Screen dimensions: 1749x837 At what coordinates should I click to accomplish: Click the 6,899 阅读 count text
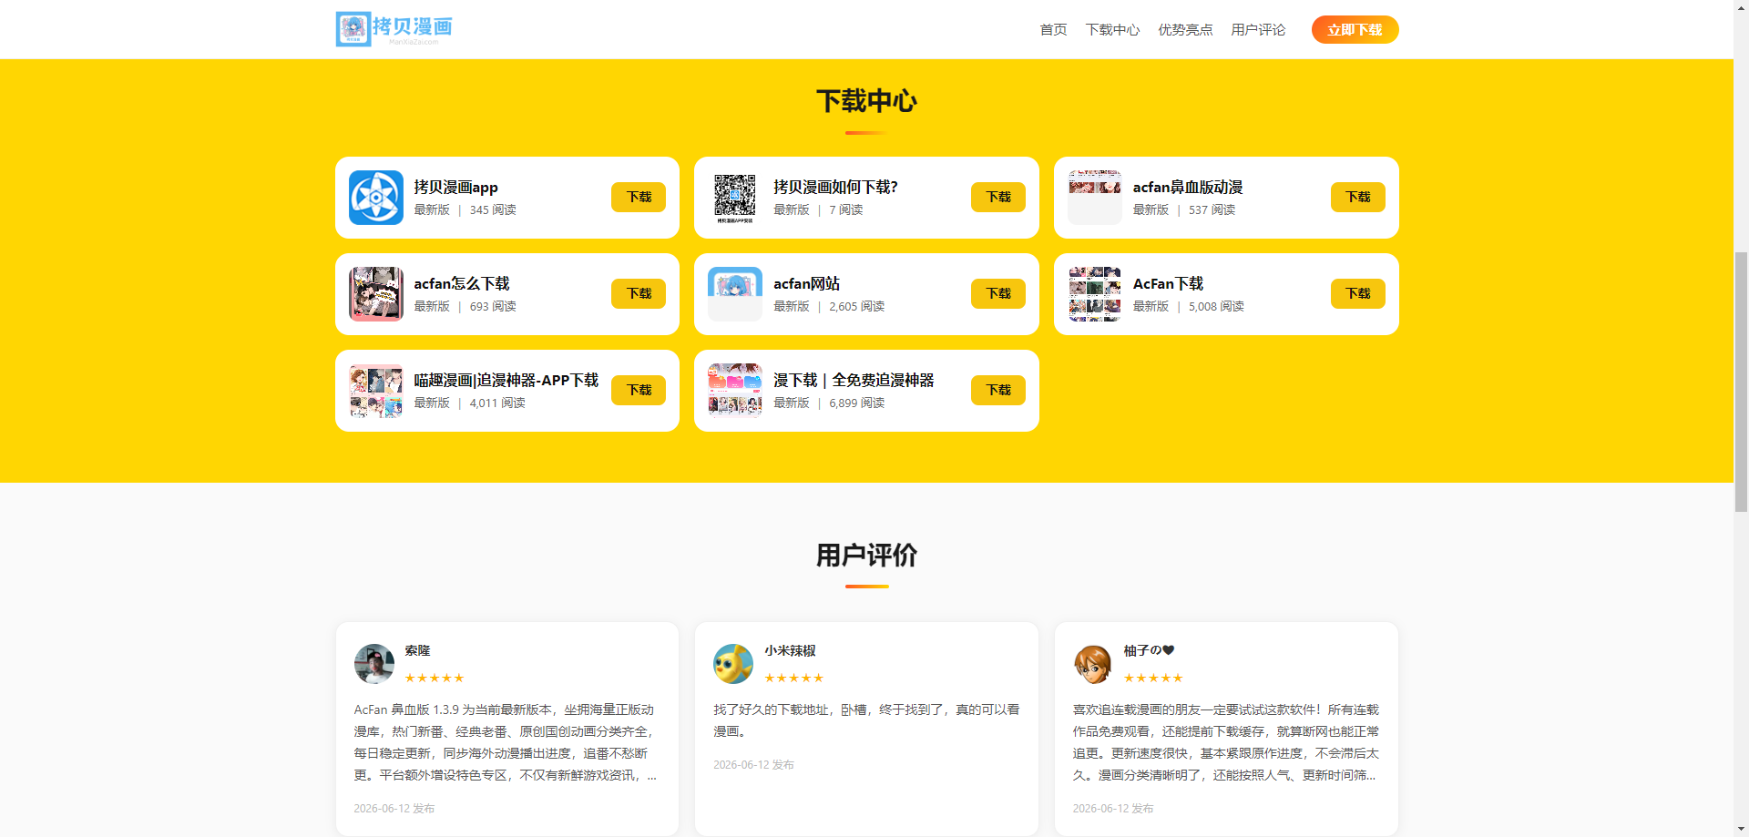856,403
